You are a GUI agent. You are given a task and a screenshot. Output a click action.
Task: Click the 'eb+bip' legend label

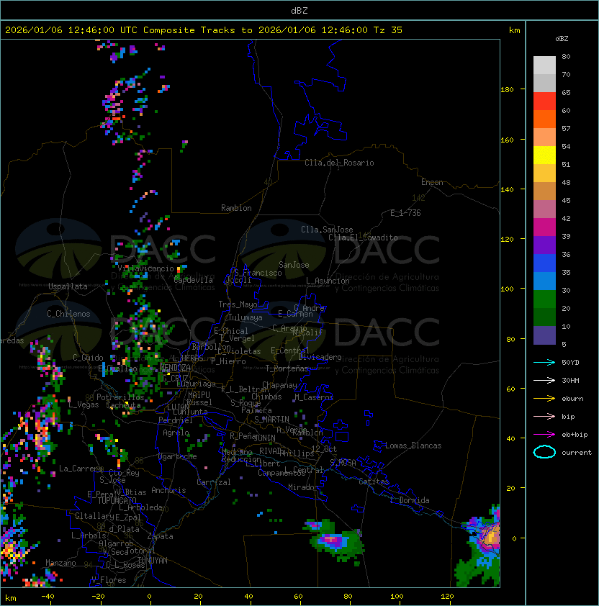[x=575, y=435]
